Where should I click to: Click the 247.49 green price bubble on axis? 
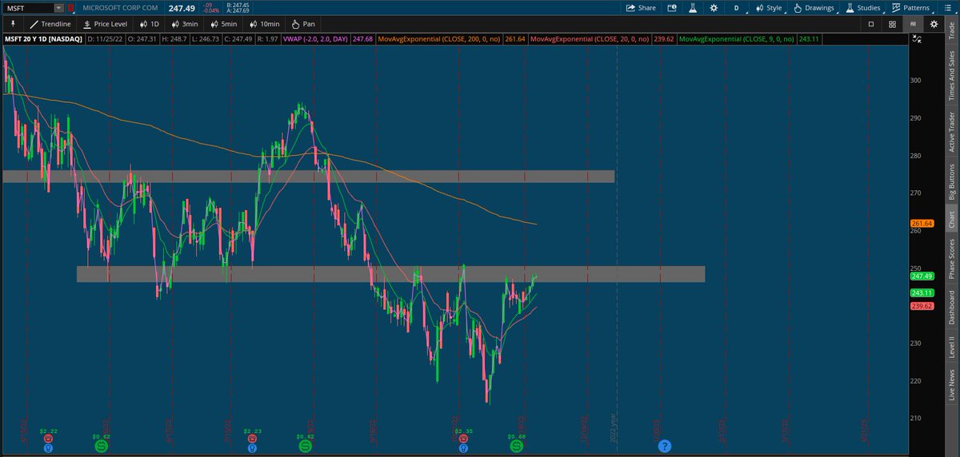click(x=922, y=276)
